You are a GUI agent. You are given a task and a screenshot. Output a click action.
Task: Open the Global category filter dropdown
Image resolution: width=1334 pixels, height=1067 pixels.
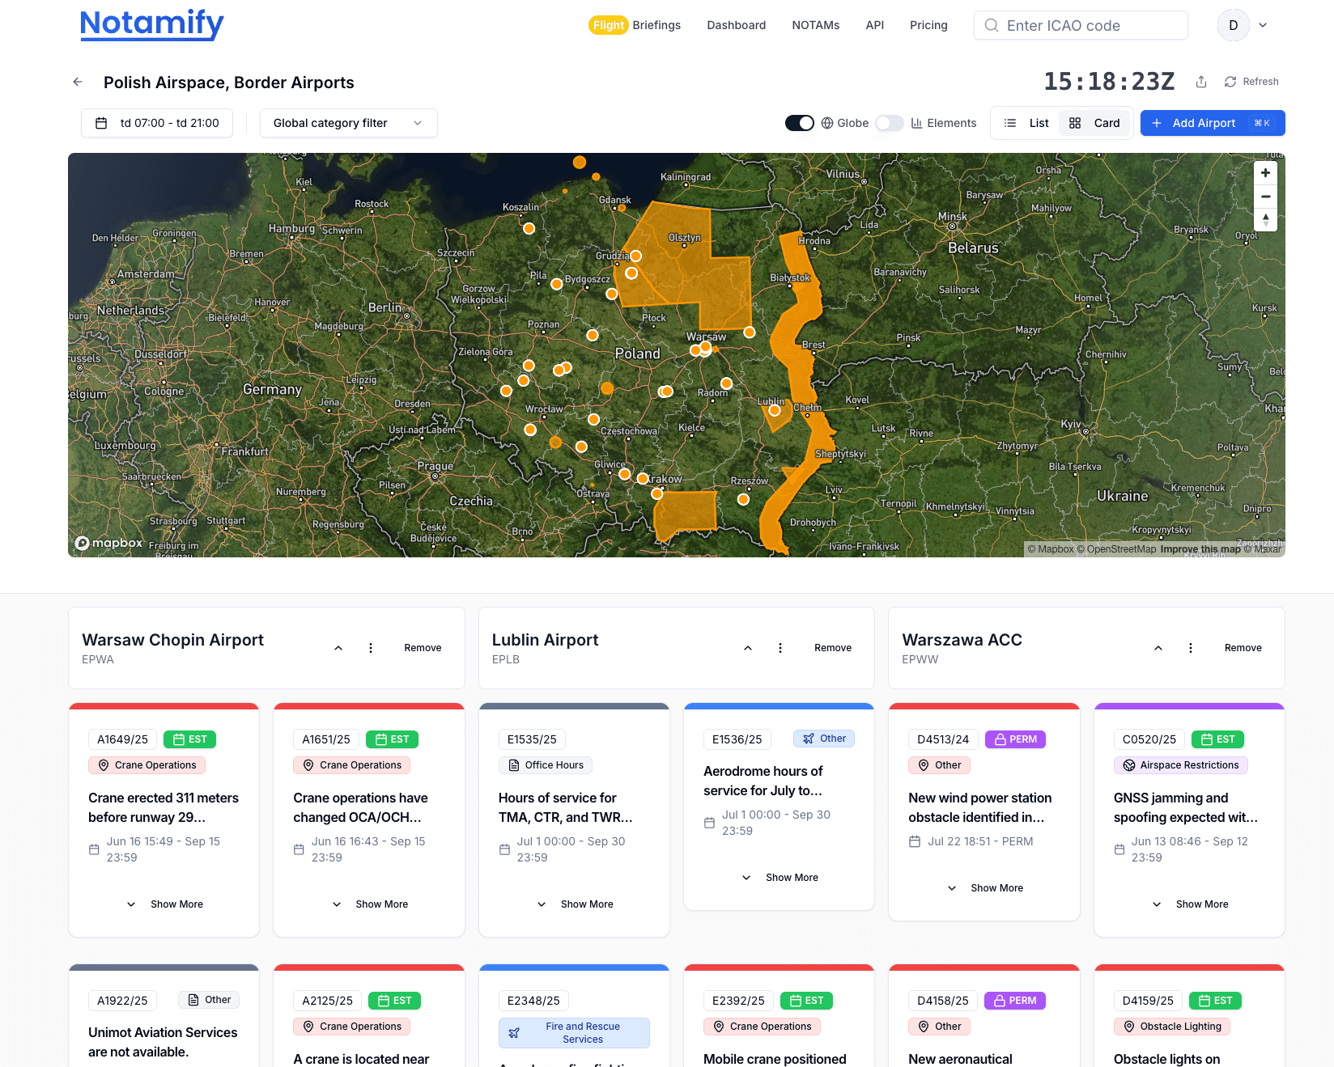click(x=348, y=122)
